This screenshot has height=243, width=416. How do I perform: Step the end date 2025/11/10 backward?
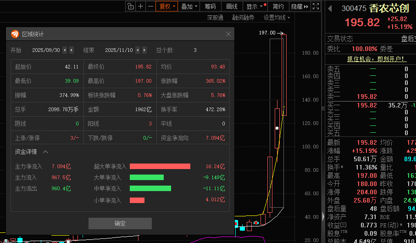pos(138,50)
